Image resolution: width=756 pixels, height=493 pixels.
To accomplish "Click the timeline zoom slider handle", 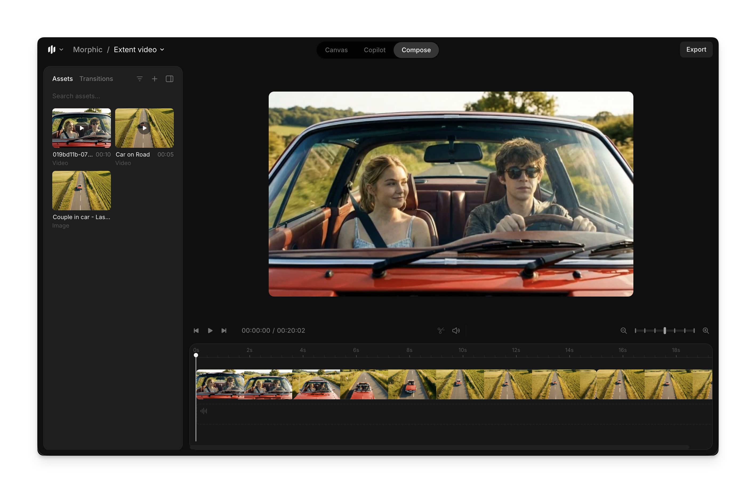I will tap(665, 331).
